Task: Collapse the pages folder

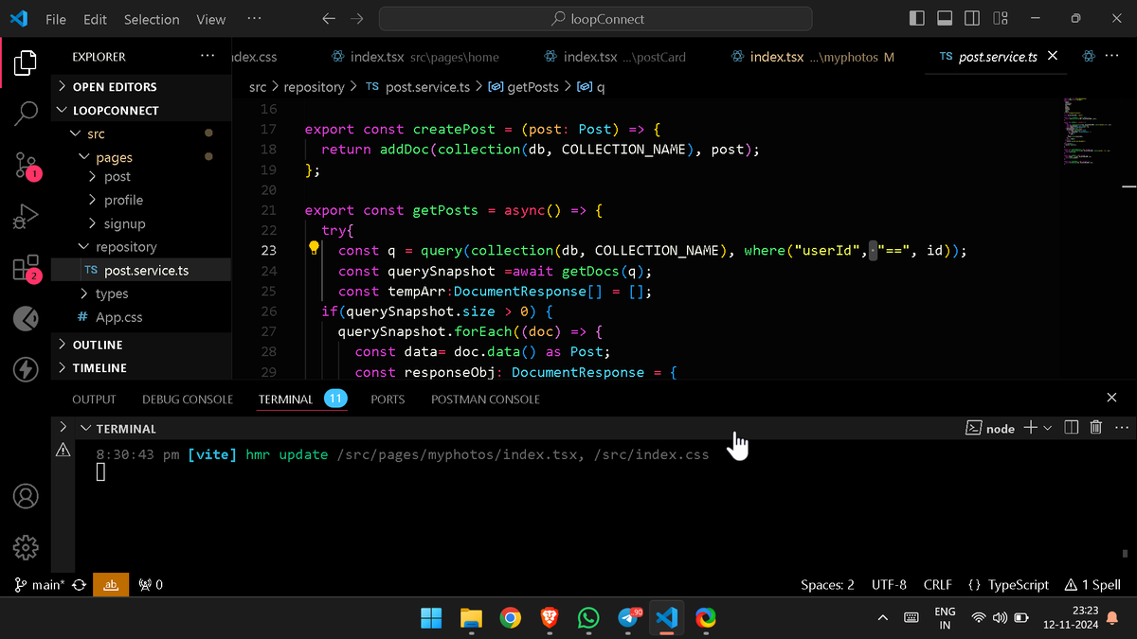Action: click(x=141, y=157)
